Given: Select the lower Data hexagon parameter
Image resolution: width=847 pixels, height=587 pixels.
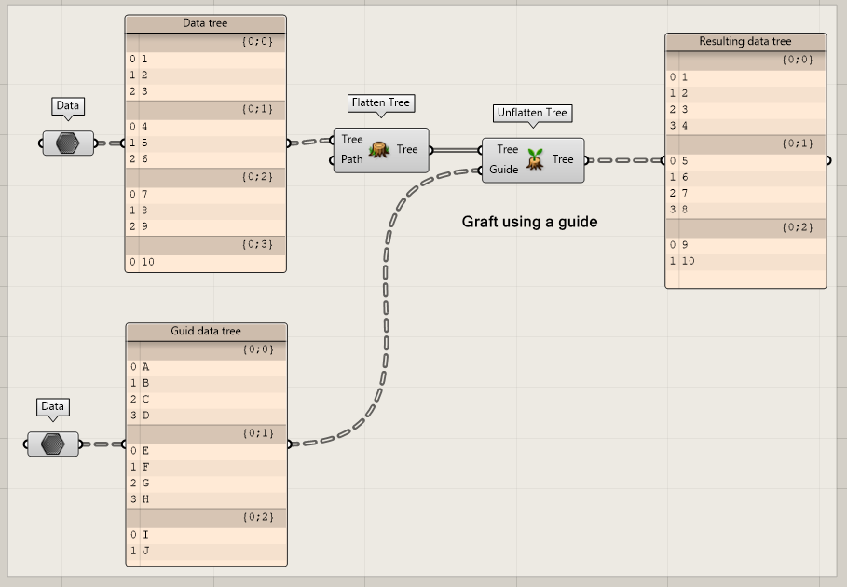Looking at the screenshot, I should click(53, 444).
